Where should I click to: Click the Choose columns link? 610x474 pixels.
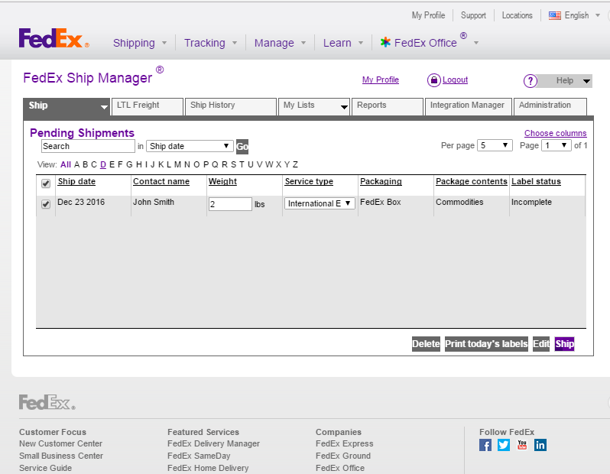[x=555, y=133]
